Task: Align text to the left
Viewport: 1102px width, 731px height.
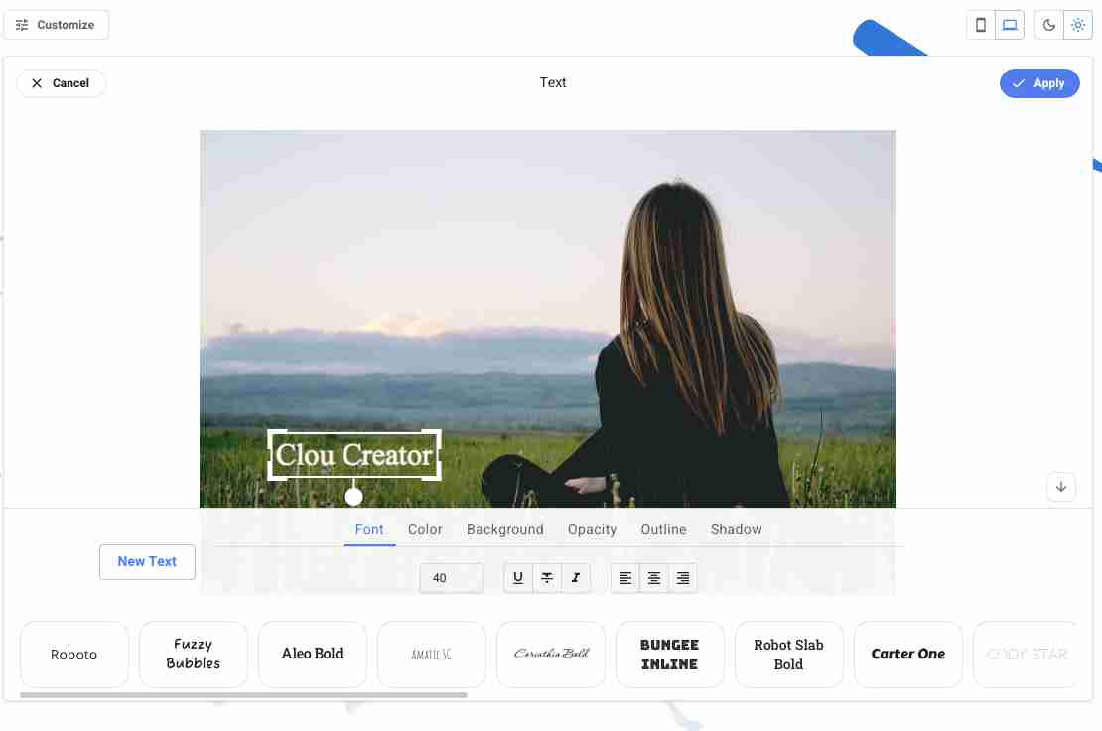Action: pyautogui.click(x=624, y=578)
